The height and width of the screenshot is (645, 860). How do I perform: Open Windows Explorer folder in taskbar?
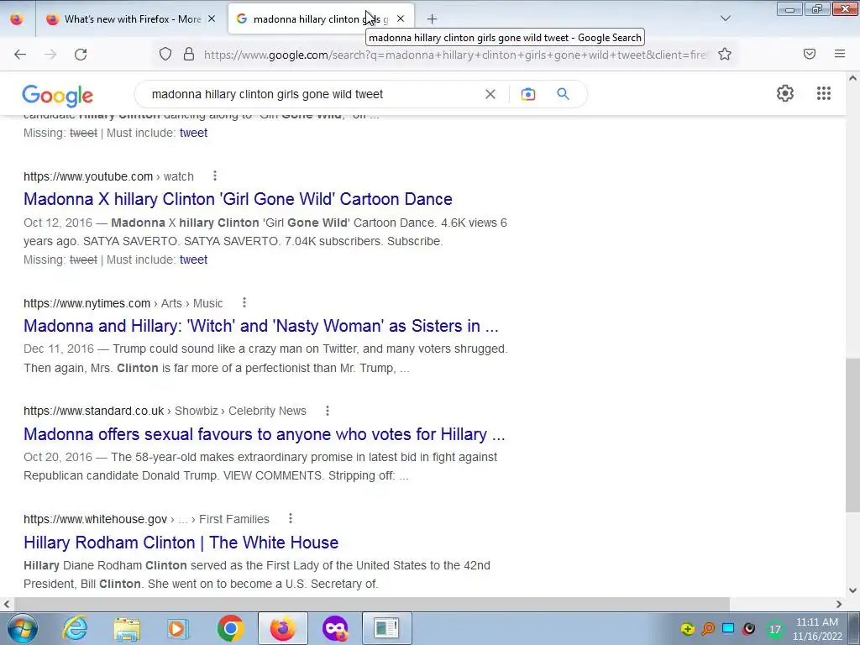point(127,628)
